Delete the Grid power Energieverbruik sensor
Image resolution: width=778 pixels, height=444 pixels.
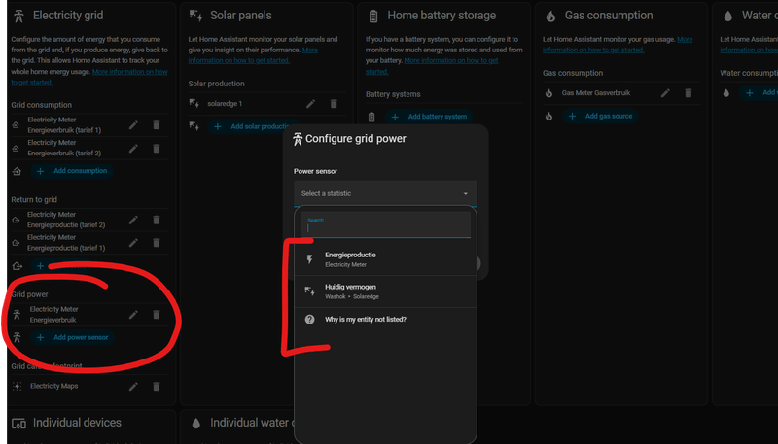[x=156, y=314]
